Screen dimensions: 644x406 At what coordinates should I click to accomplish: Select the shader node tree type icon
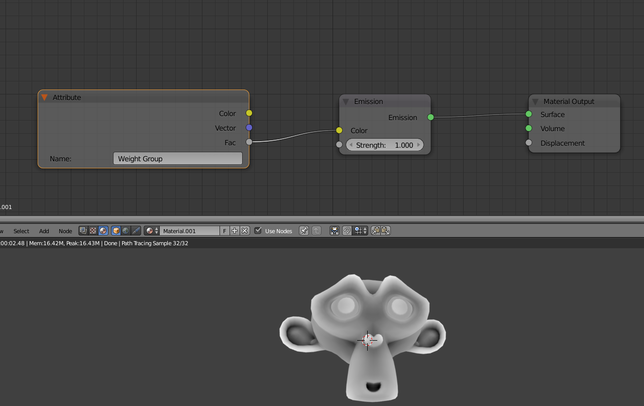click(x=103, y=231)
